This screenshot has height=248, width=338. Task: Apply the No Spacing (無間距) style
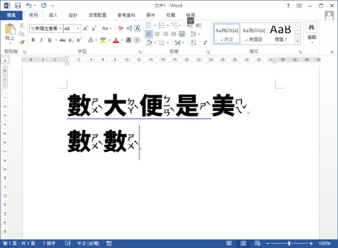point(254,34)
